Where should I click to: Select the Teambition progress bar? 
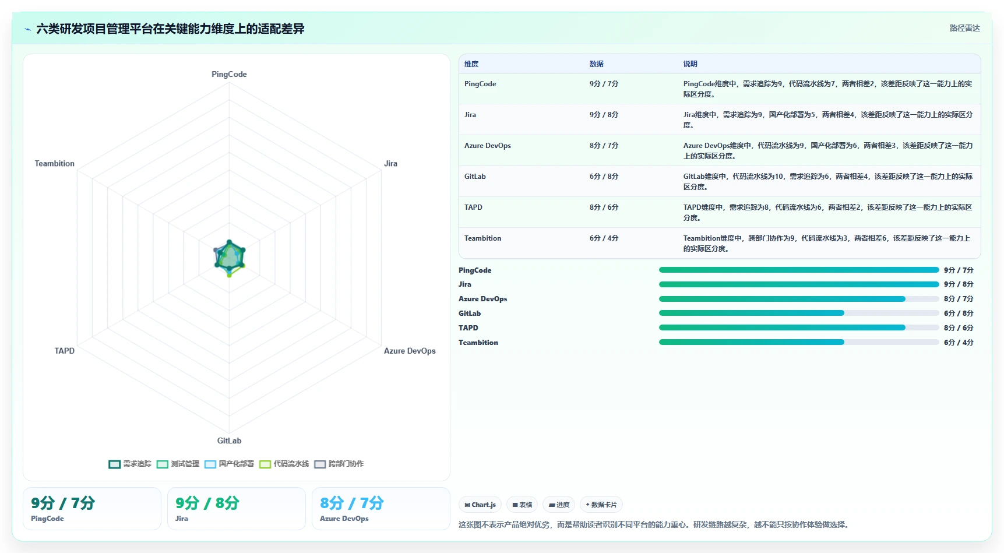tap(799, 342)
